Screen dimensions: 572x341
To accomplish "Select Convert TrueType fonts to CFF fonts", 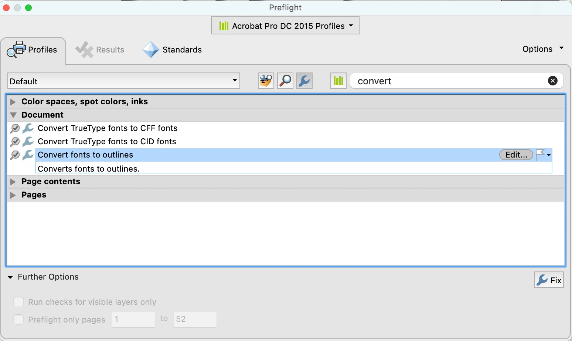I will coord(108,128).
